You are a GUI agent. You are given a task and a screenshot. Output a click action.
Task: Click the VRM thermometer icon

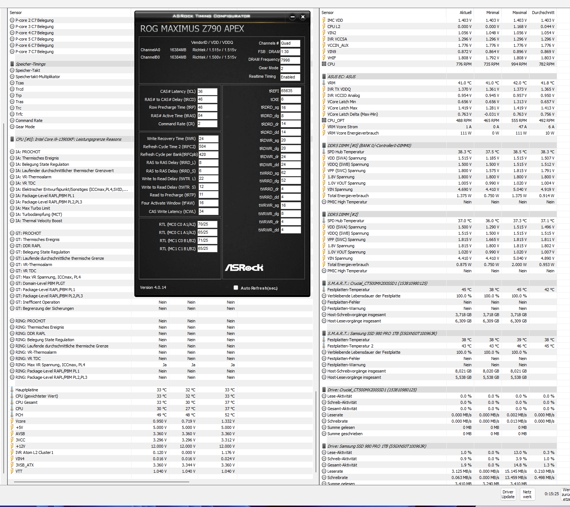(324, 83)
